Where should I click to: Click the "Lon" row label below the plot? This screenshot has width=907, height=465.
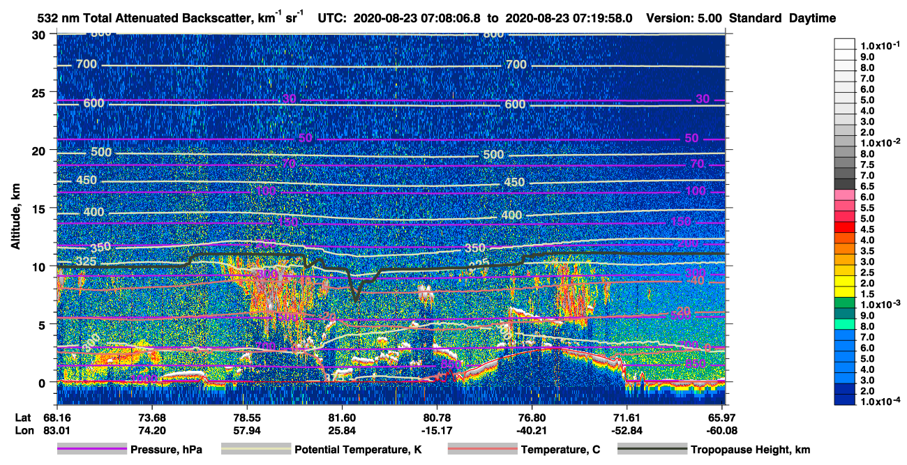pos(23,430)
